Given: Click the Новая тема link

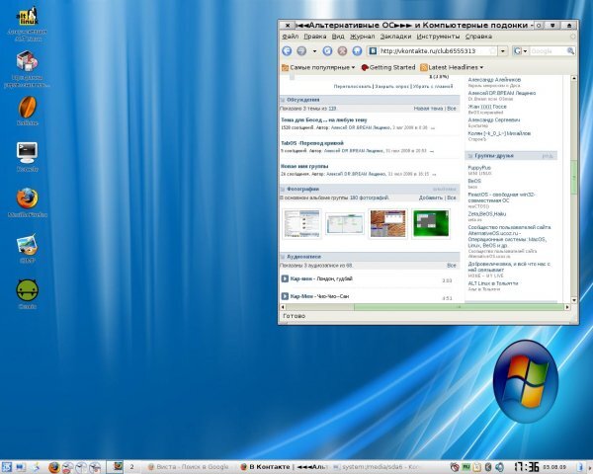Looking at the screenshot, I should (x=427, y=109).
